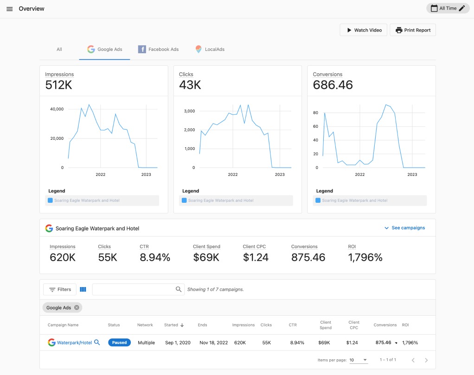Expand See campaigns for Soaring Eagle
The width and height of the screenshot is (474, 375).
[404, 228]
